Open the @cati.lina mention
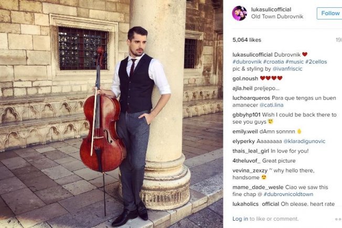The image size is (342, 228). click(271, 105)
